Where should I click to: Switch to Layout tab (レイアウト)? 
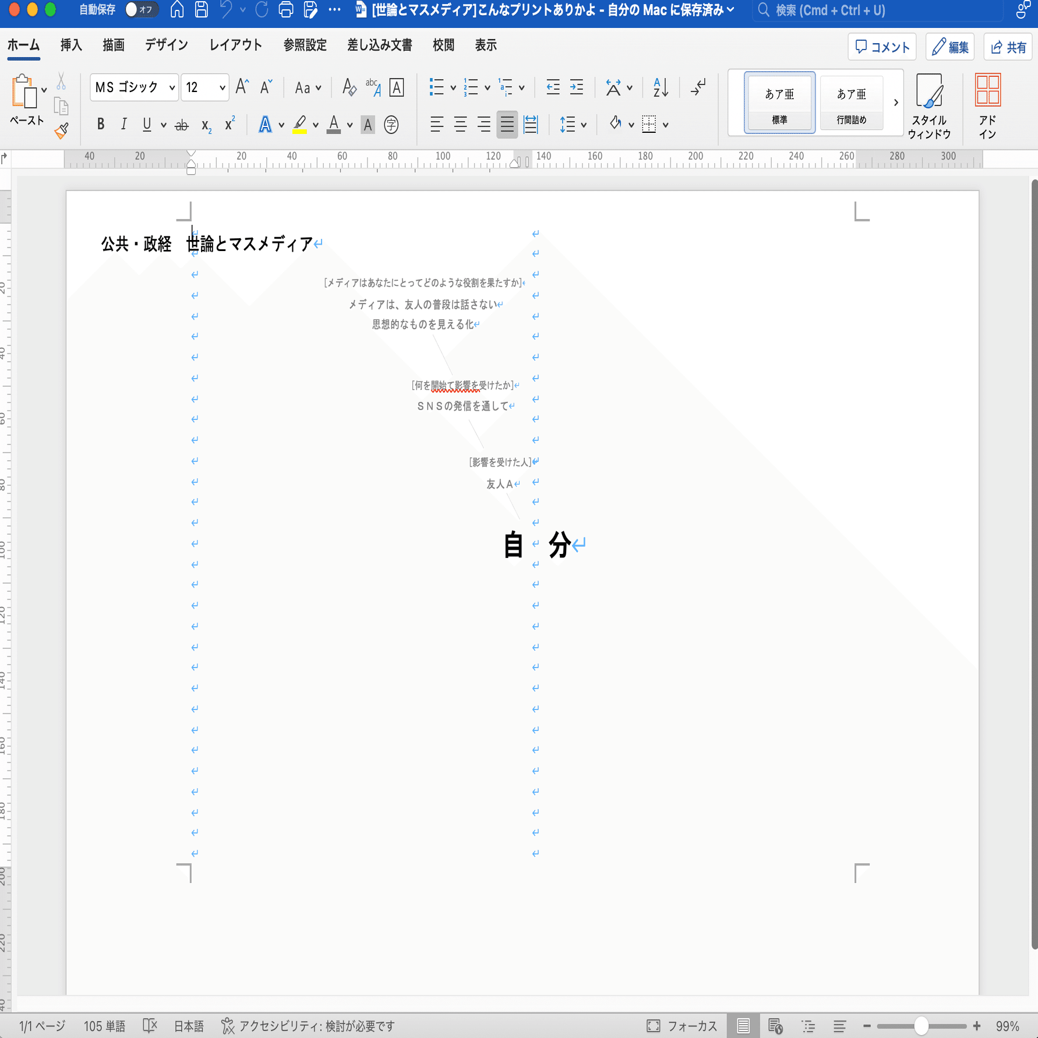point(236,45)
